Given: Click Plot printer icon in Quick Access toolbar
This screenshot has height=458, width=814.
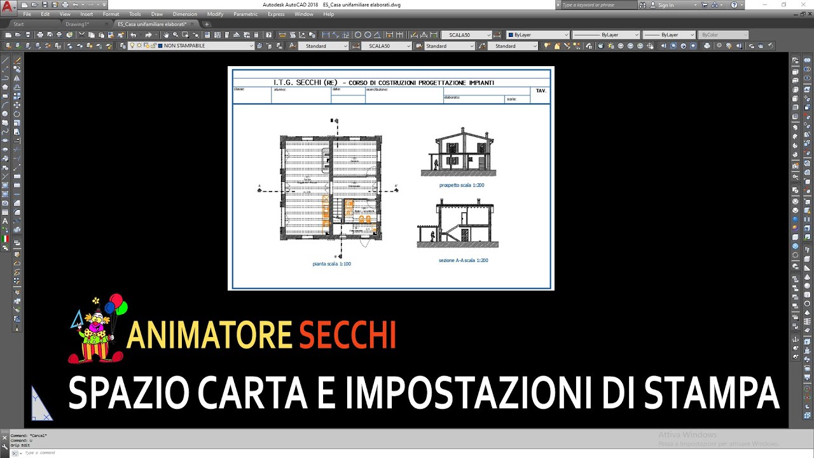Looking at the screenshot, I should (65, 4).
